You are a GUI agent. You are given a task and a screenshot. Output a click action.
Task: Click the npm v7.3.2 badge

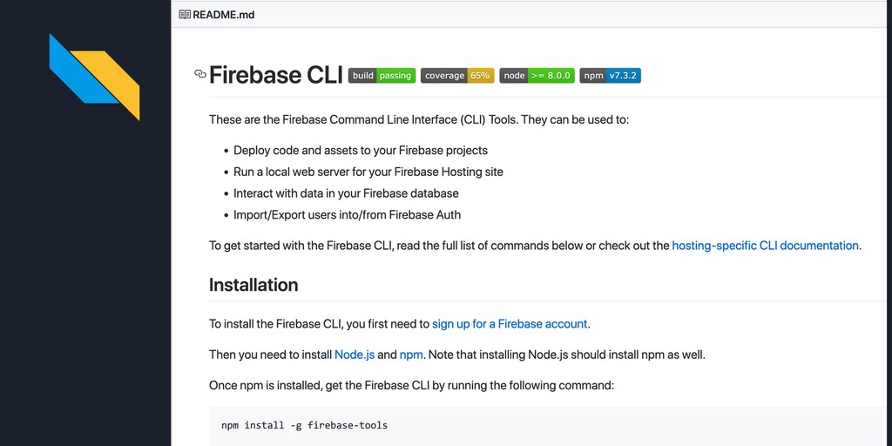[611, 76]
